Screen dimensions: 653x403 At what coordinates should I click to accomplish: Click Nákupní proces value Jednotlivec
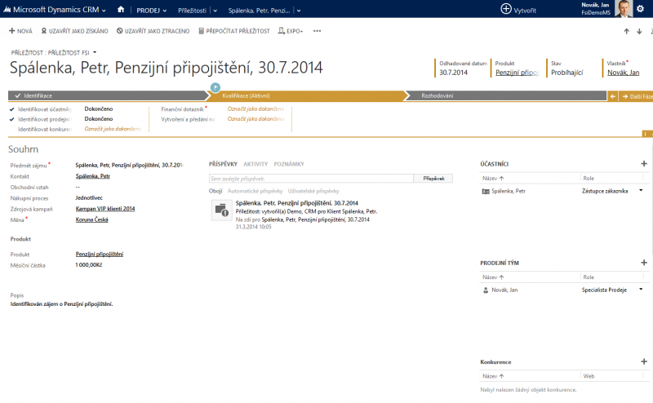(89, 197)
